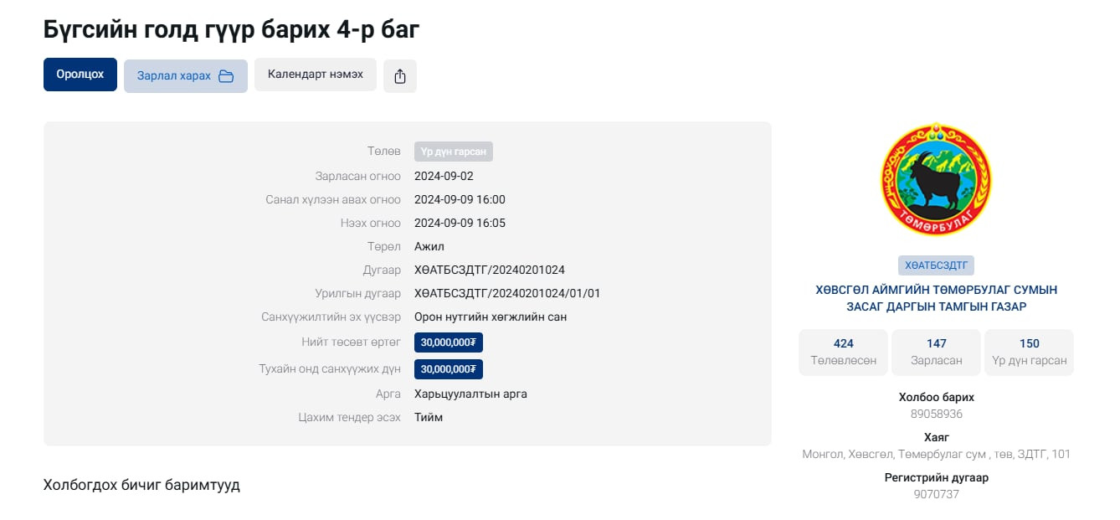Click the Нийт төсөвт өртөг 30,000,000₮ badge

pyautogui.click(x=448, y=342)
